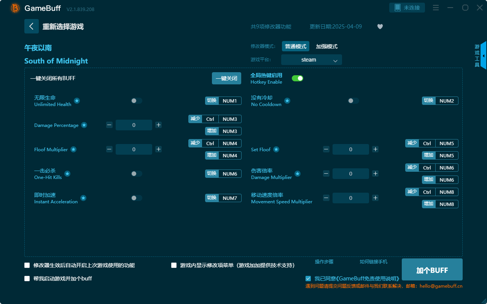487x304 pixels.
Task: Click the Damage Percentage value input field
Action: [134, 125]
